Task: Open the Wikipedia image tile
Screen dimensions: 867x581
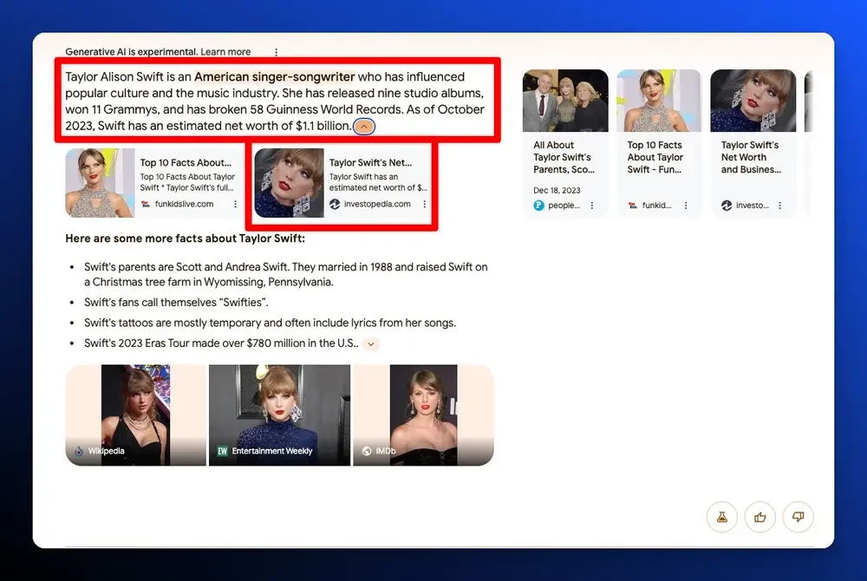Action: 135,415
